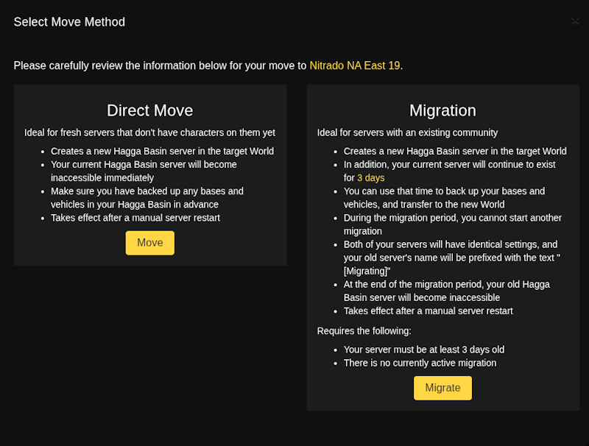The height and width of the screenshot is (446, 589).
Task: Click "Both of your servers will have identical settings" bullet
Action: (x=451, y=258)
